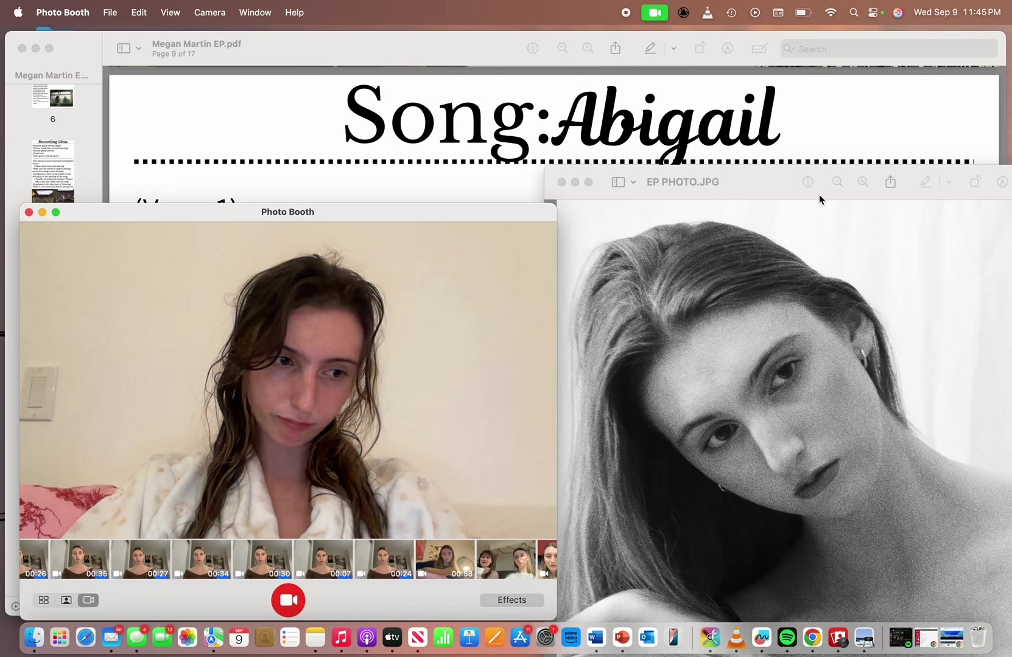The width and height of the screenshot is (1012, 657).
Task: Open the 00:35 video clip thumbnail
Action: pos(80,559)
